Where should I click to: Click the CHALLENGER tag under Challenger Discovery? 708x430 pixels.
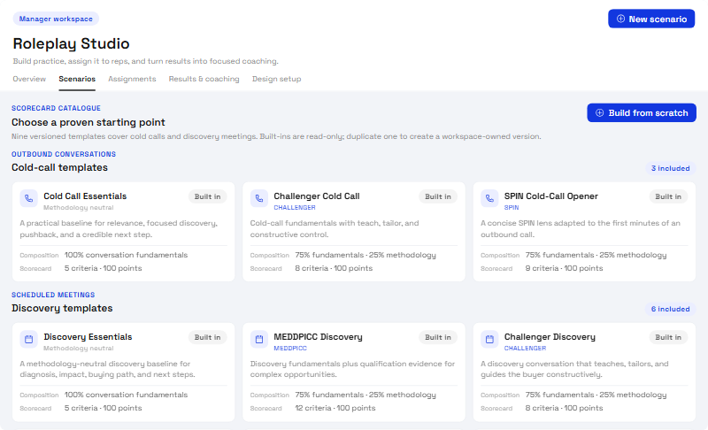(x=525, y=349)
